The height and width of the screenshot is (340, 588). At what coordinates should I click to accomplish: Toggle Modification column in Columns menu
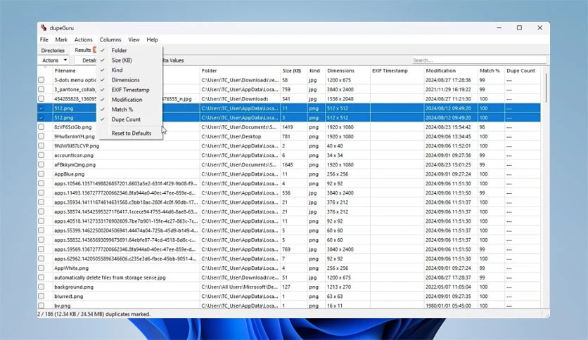click(x=129, y=100)
